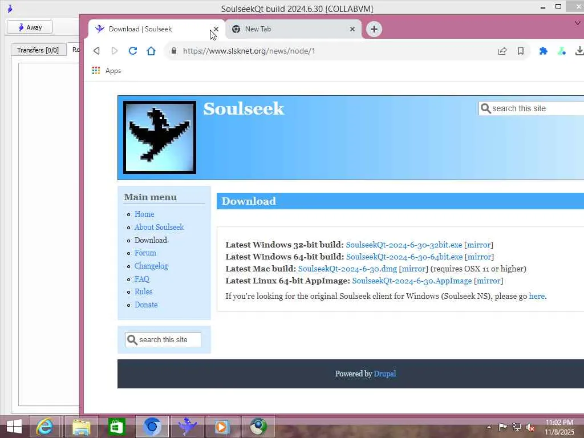
Task: Open the media player taskbar icon
Action: click(x=222, y=427)
